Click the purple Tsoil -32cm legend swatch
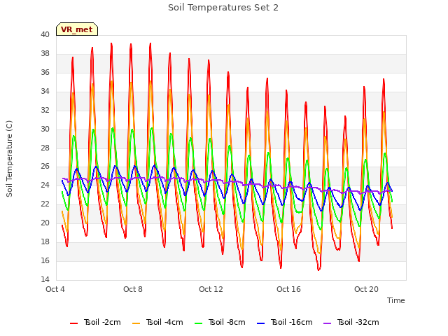This screenshot has width=448, height=336. coord(327,323)
